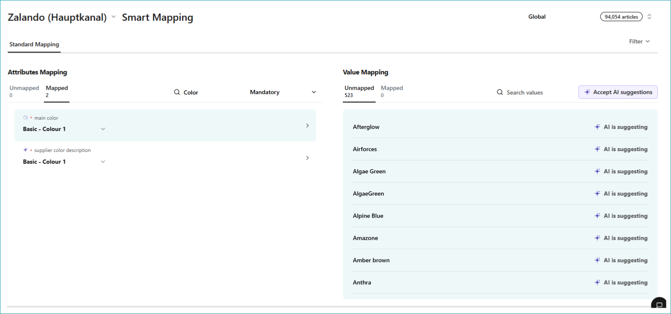Click the Smart Mapping page title

pyautogui.click(x=158, y=17)
